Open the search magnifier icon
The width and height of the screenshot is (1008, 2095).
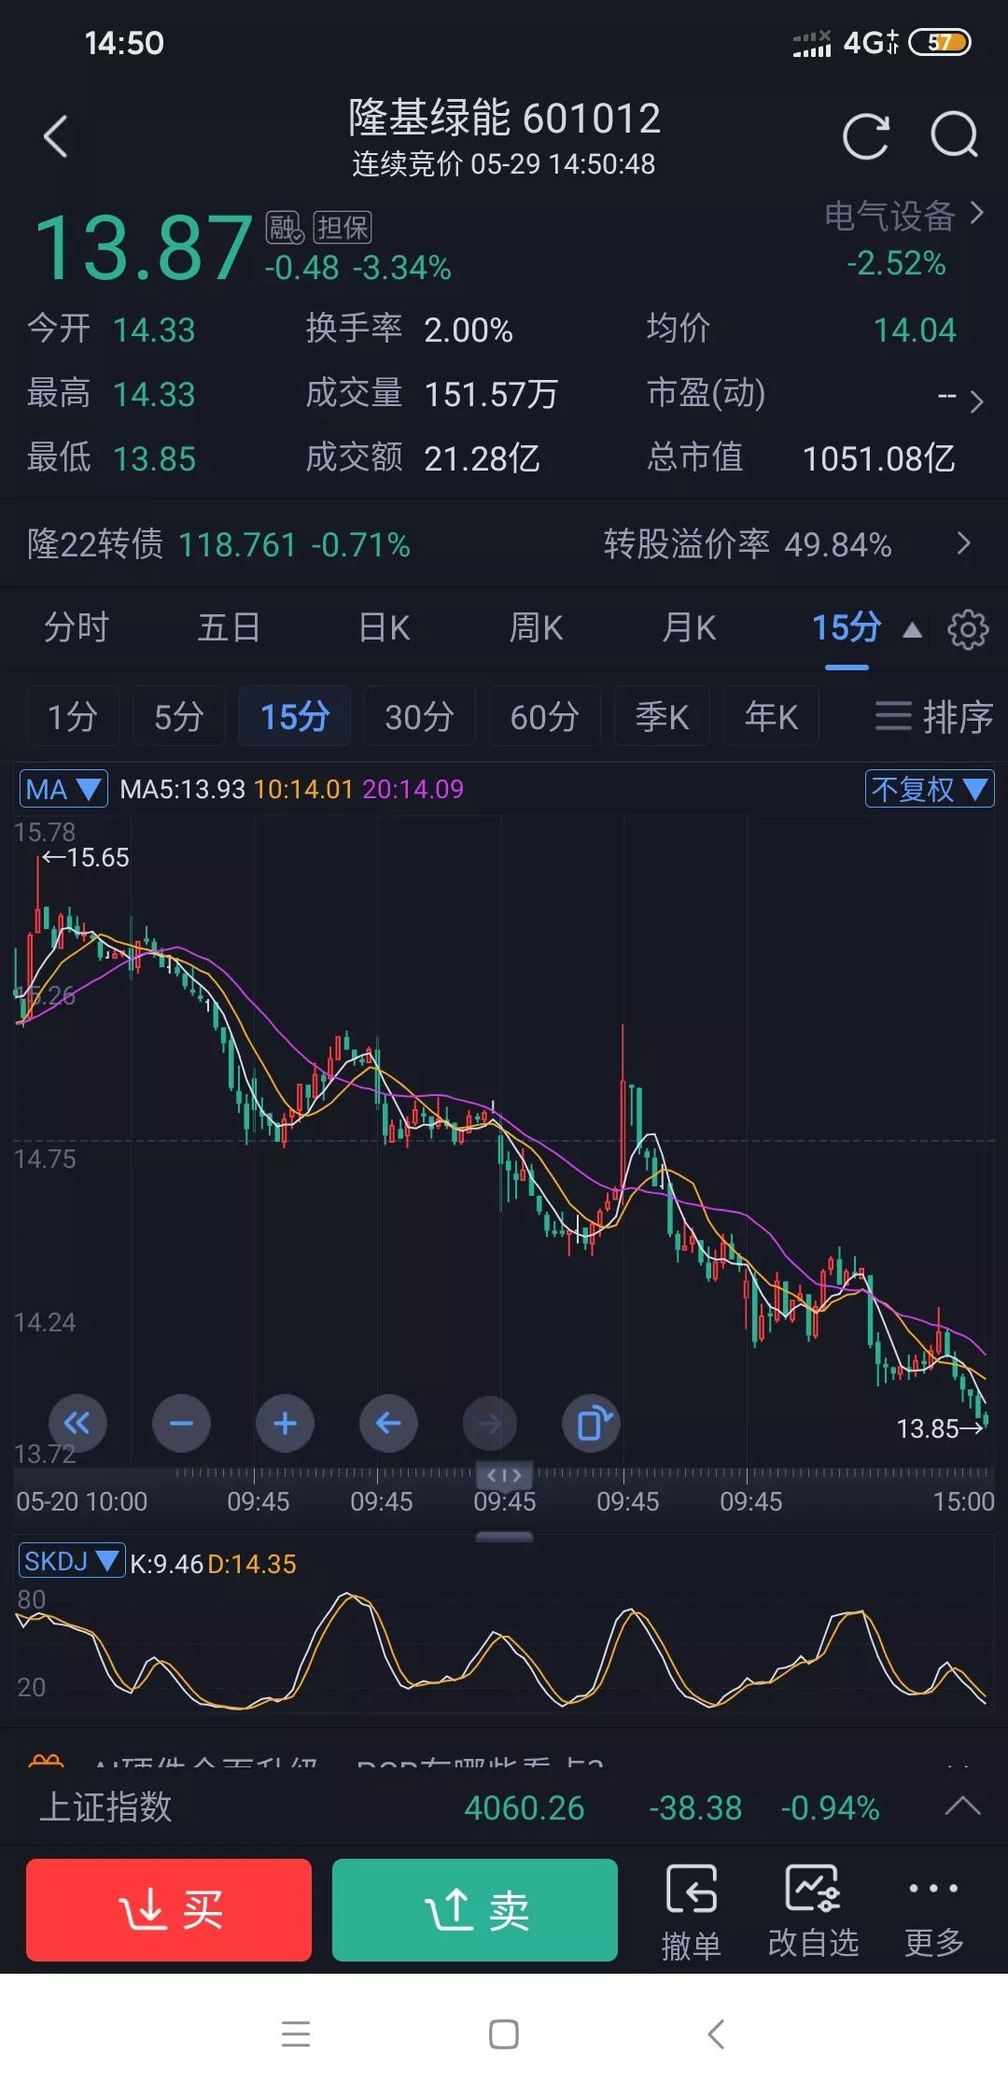tap(954, 136)
